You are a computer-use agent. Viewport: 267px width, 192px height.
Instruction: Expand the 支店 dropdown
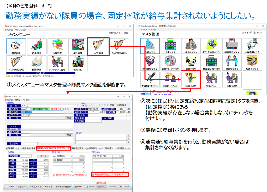click(x=76, y=106)
